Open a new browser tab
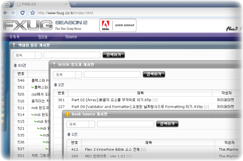Viewport: 243px width, 161px height. (74, 4)
